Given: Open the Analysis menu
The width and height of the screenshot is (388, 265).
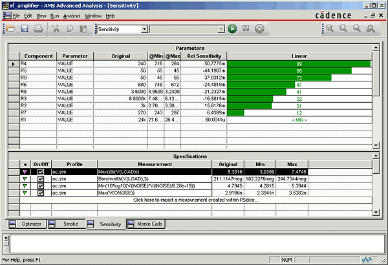Looking at the screenshot, I should pyautogui.click(x=72, y=16).
